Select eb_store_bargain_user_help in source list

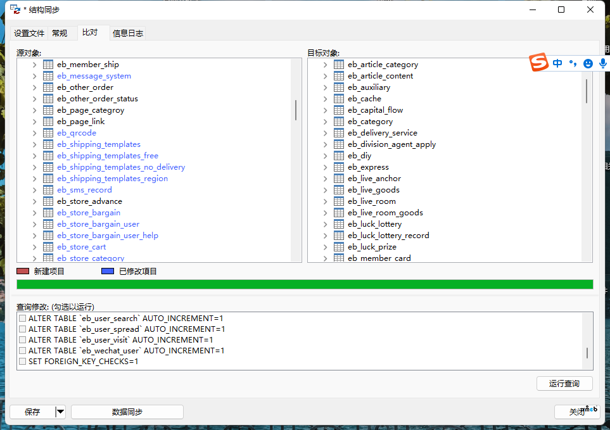pyautogui.click(x=108, y=236)
